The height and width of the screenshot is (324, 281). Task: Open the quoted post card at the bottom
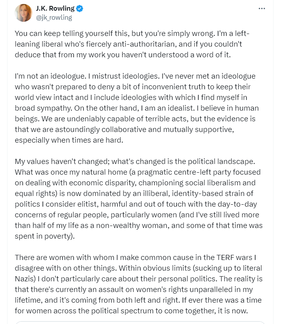point(140,322)
